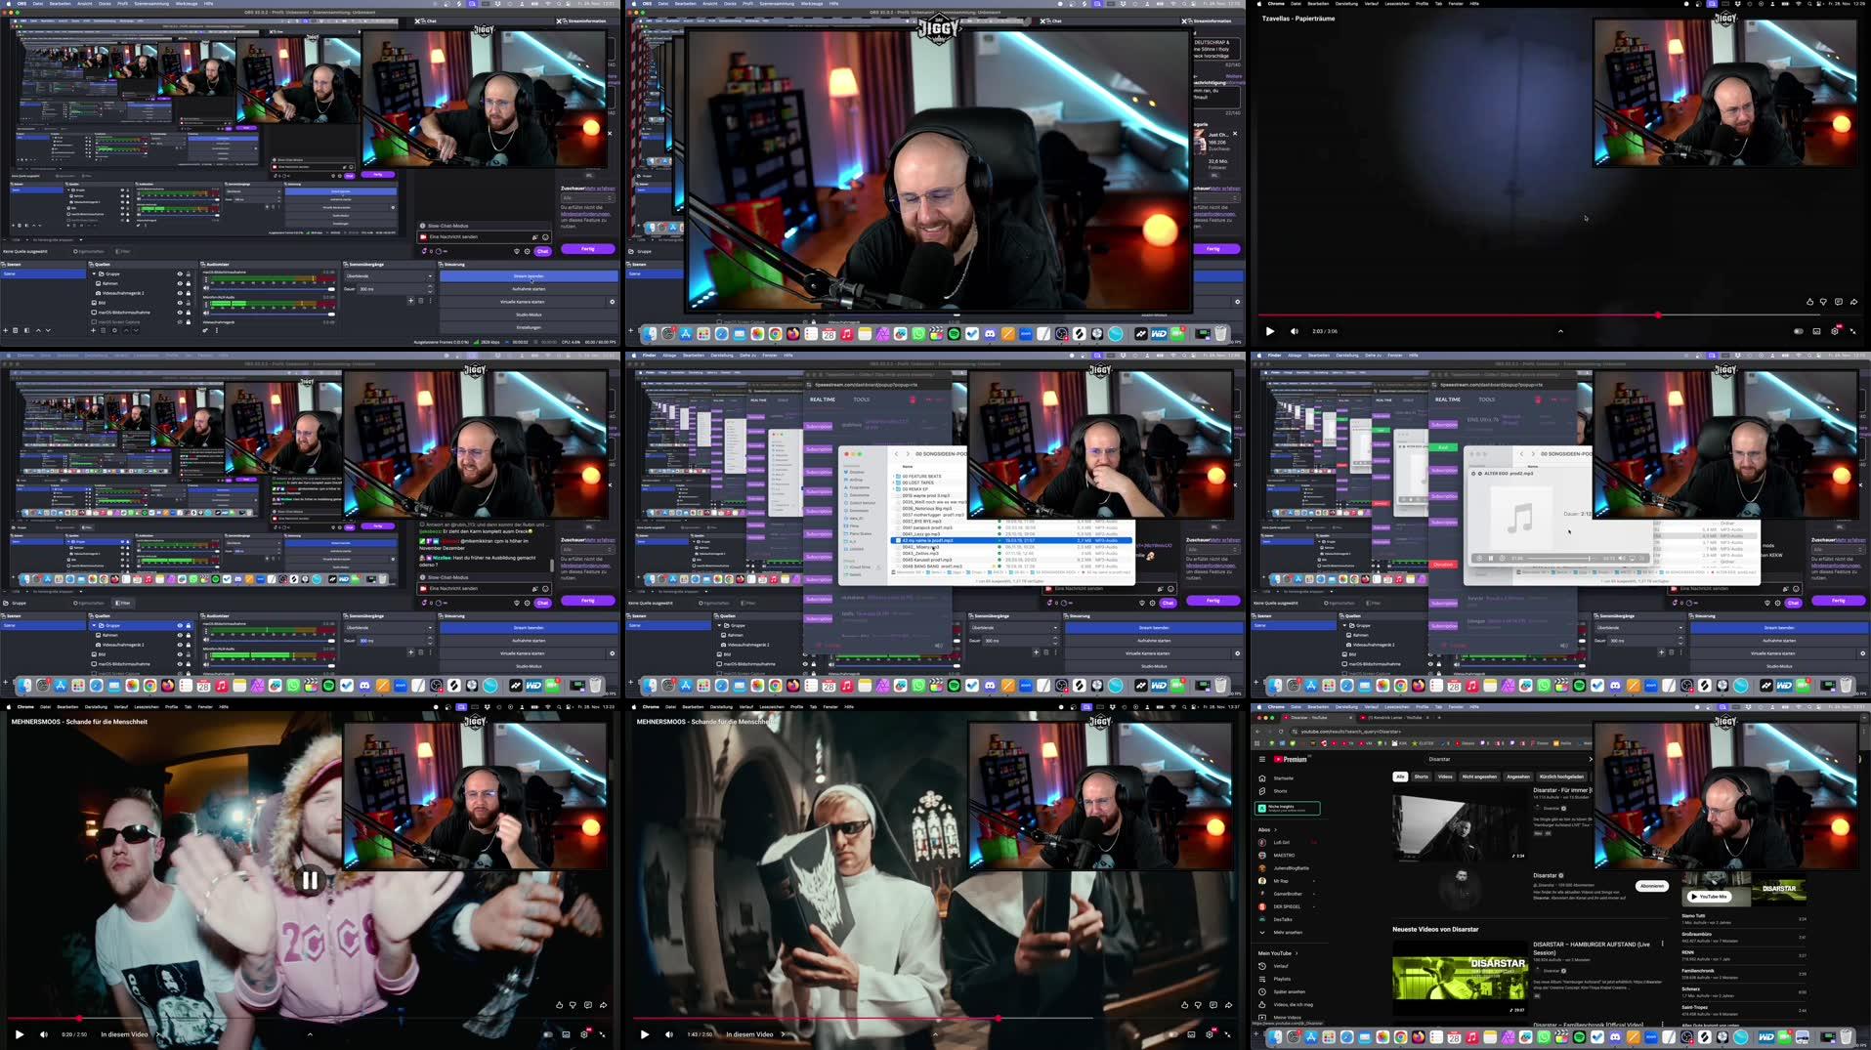1871x1050 pixels.
Task: Open the Audiomixer advanced settings gear
Action: pos(205,331)
